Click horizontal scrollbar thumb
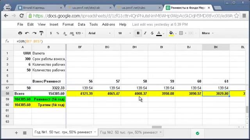 point(157,127)
